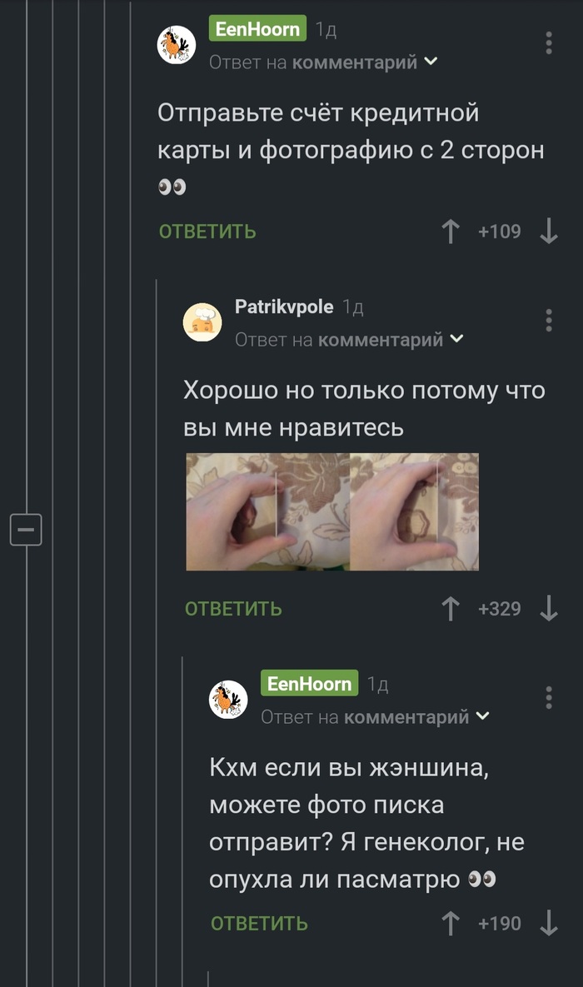
Task: Open three-dot menu on Patrikvpole's comment
Action: [549, 320]
